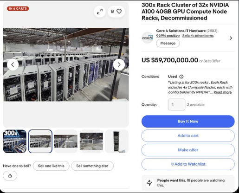Click the seller feedback count (21183)
Image resolution: width=239 pixels, height=193 pixels.
pyautogui.click(x=212, y=31)
